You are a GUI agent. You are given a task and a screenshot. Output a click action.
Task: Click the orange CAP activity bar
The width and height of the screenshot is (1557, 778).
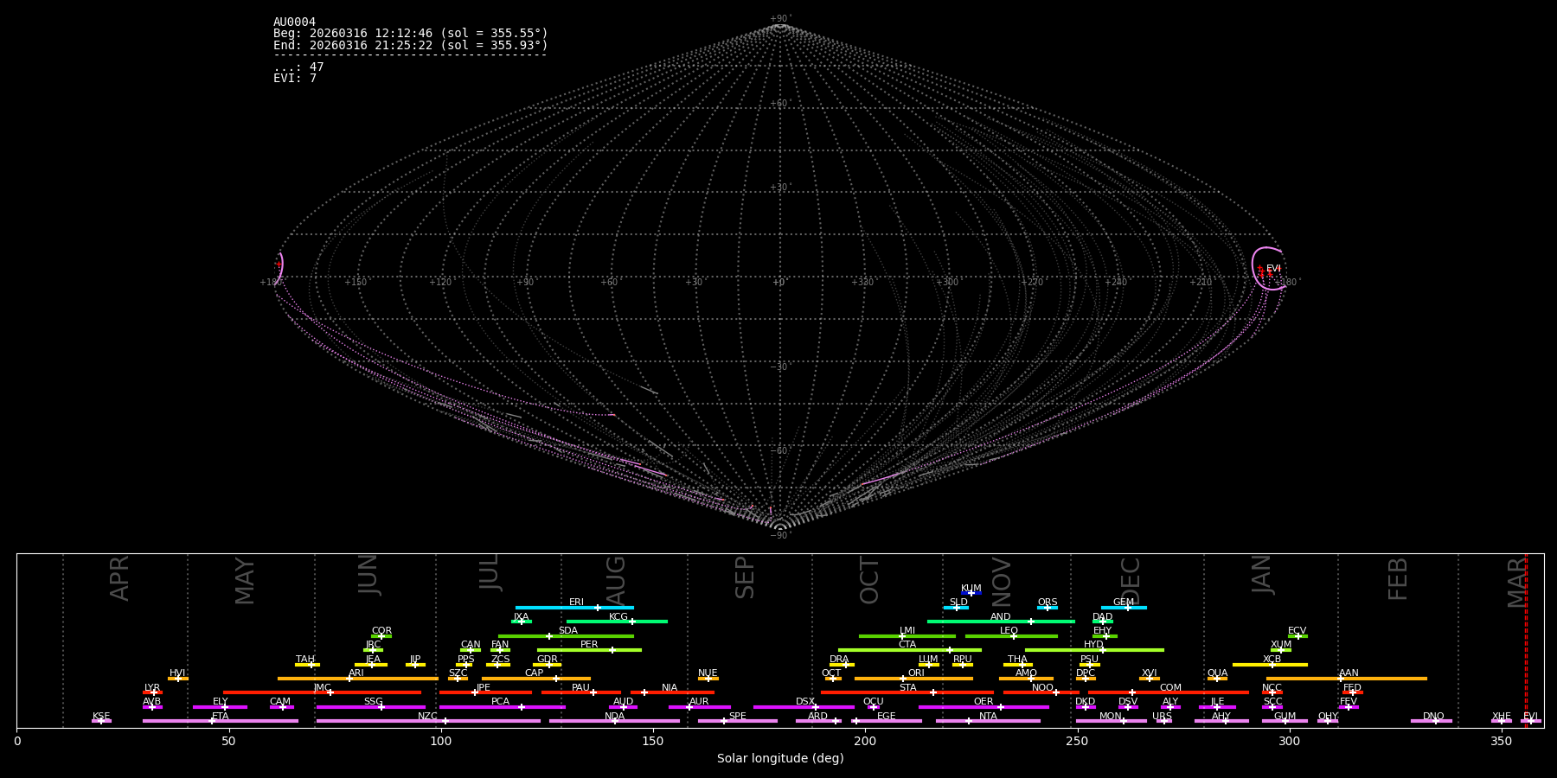pos(536,679)
